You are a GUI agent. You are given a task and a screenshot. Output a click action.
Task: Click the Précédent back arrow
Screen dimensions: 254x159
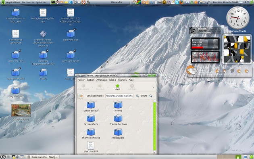(83, 87)
